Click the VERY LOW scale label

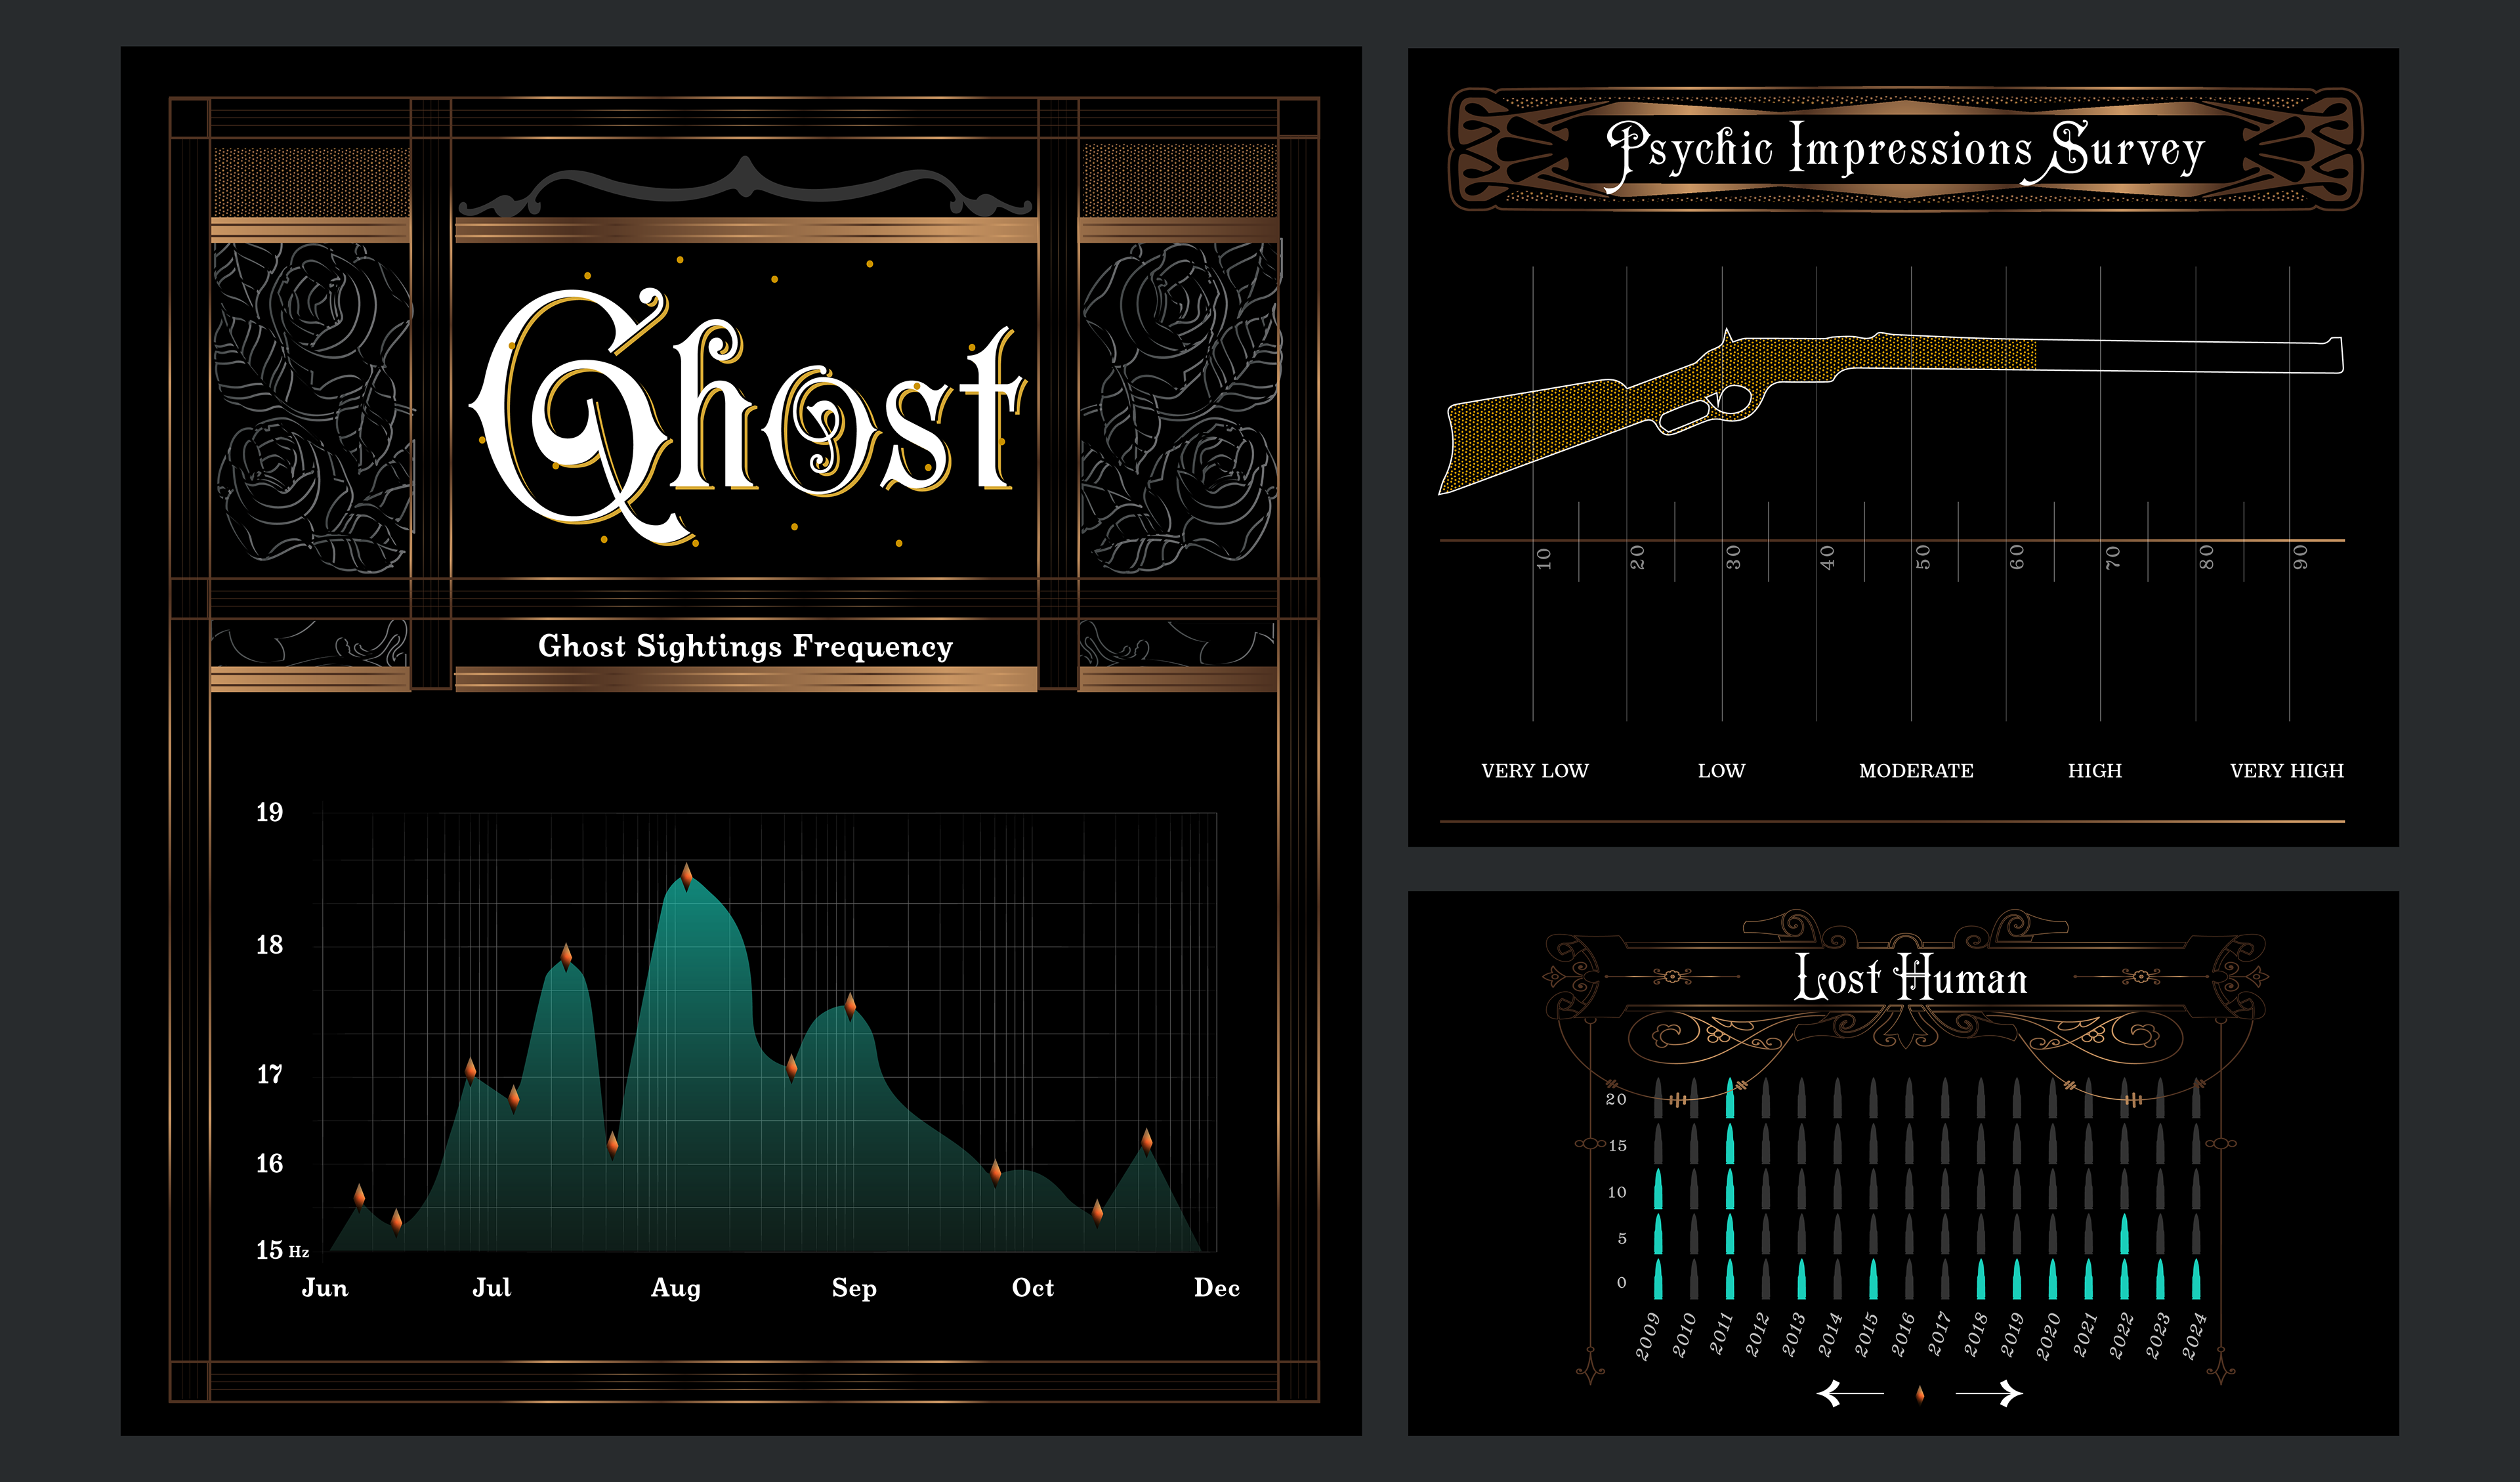[x=1534, y=771]
